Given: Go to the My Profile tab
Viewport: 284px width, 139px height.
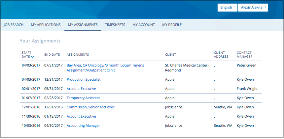Looking at the screenshot, I should coord(172,25).
